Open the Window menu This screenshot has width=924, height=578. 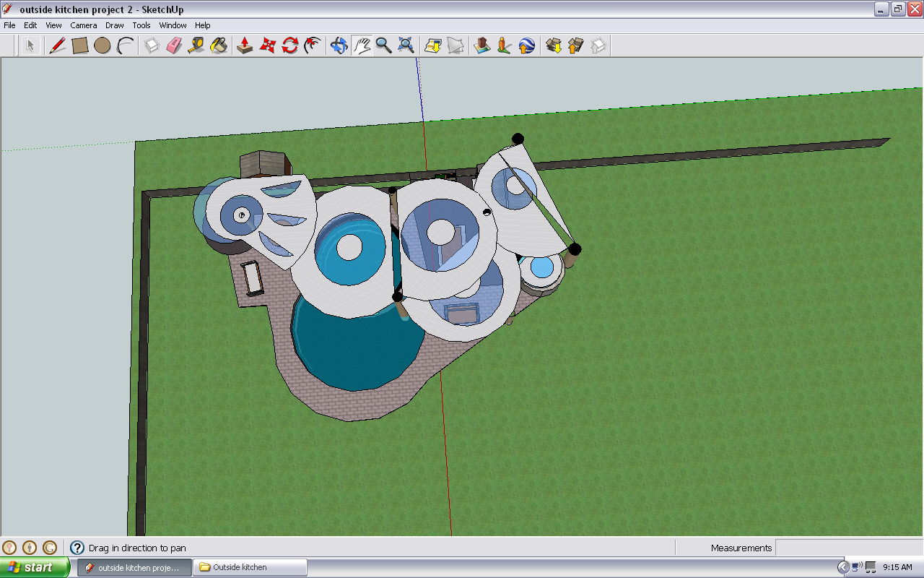(173, 25)
